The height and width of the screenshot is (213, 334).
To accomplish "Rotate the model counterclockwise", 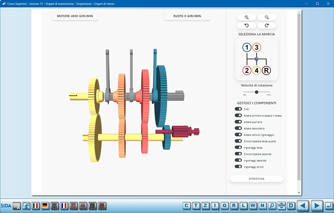I will coord(247,25).
